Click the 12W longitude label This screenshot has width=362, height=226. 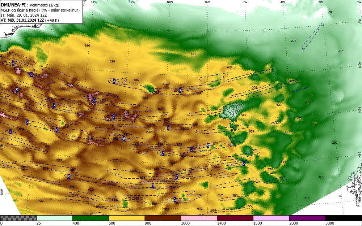click(132, 2)
